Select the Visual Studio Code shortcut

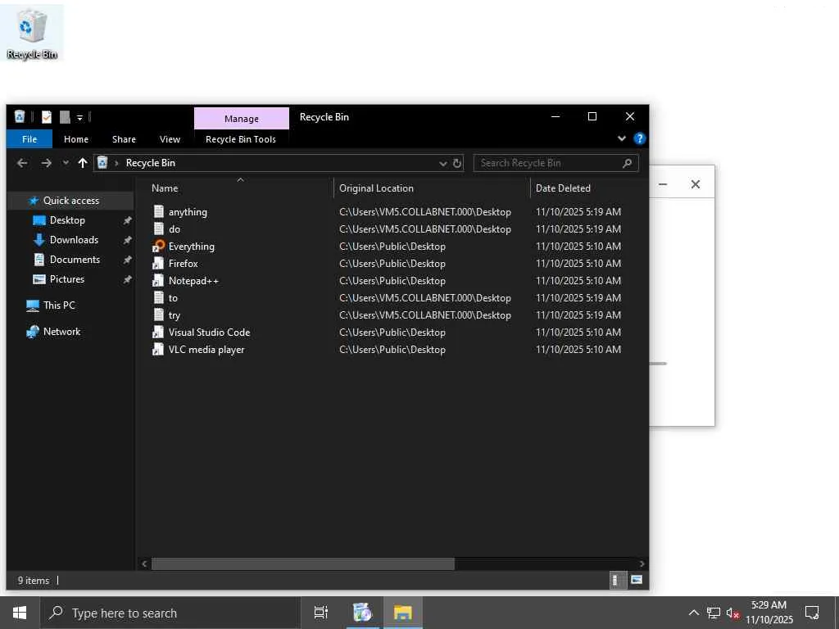[x=209, y=333]
